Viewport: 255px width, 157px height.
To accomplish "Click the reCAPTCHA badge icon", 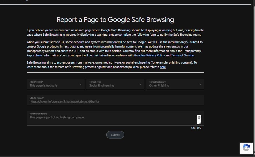I will click(x=246, y=148).
